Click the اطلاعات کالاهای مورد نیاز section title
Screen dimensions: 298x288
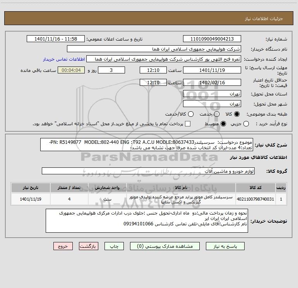[x=259, y=157]
